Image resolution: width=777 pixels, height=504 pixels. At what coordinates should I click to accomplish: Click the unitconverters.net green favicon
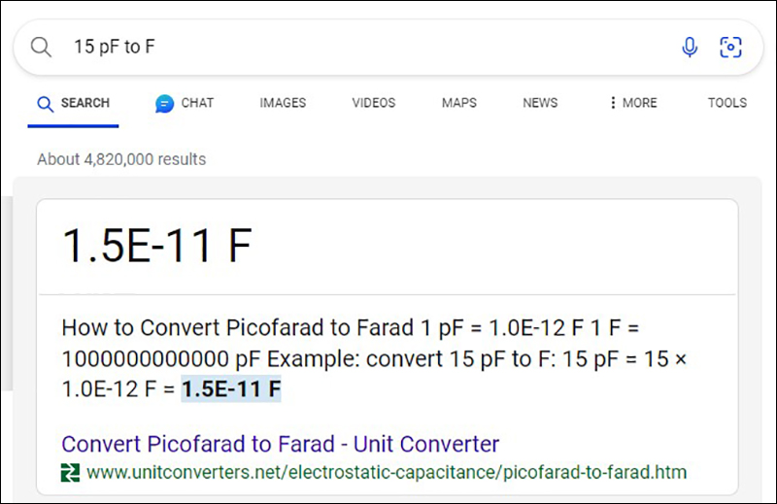click(70, 473)
